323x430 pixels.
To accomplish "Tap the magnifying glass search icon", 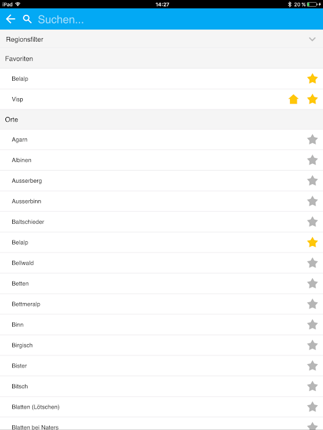I will (x=27, y=19).
